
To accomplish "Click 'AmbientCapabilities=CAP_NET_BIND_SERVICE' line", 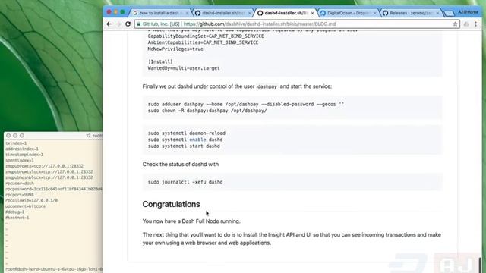I will [203, 42].
